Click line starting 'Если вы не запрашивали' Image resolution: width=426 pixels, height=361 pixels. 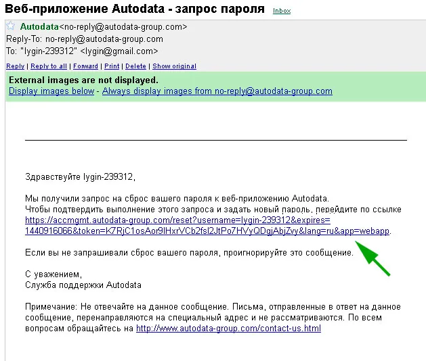pyautogui.click(x=189, y=253)
